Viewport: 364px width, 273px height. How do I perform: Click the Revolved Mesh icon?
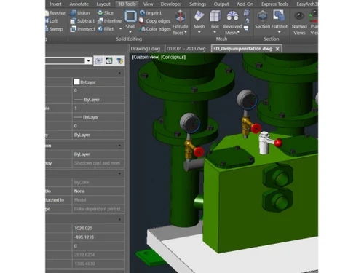pyautogui.click(x=232, y=17)
